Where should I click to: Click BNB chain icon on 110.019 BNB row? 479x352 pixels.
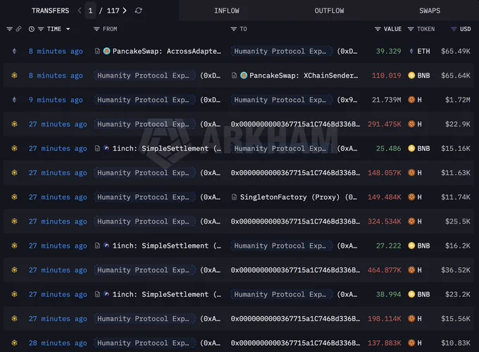pyautogui.click(x=14, y=75)
